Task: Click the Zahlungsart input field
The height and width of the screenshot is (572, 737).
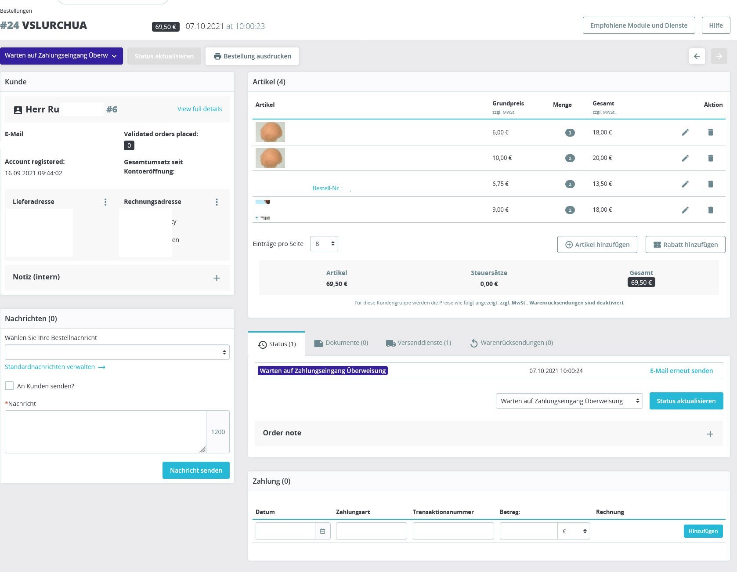Action: 372,531
